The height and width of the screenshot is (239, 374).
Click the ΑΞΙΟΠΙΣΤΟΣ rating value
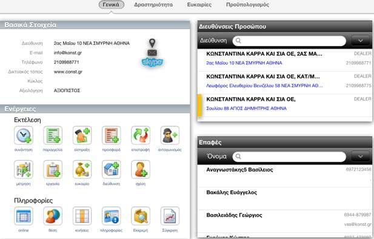point(67,90)
